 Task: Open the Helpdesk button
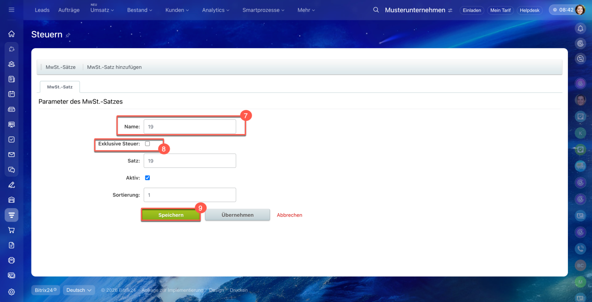[x=530, y=10]
